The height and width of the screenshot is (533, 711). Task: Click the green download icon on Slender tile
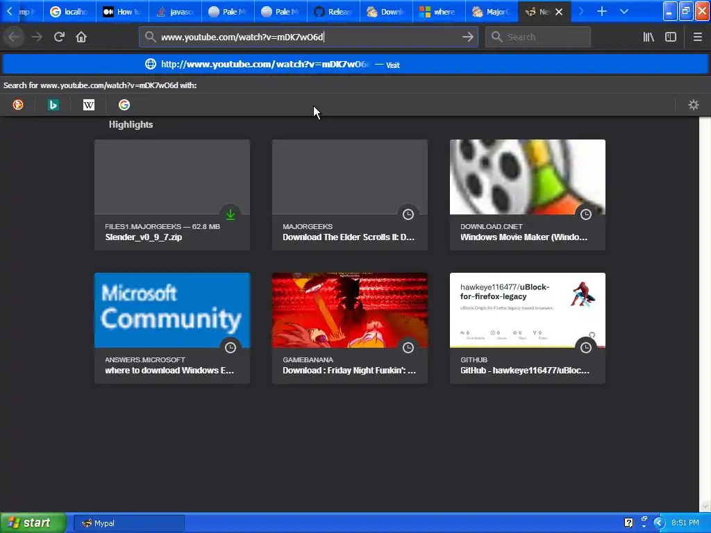(231, 214)
